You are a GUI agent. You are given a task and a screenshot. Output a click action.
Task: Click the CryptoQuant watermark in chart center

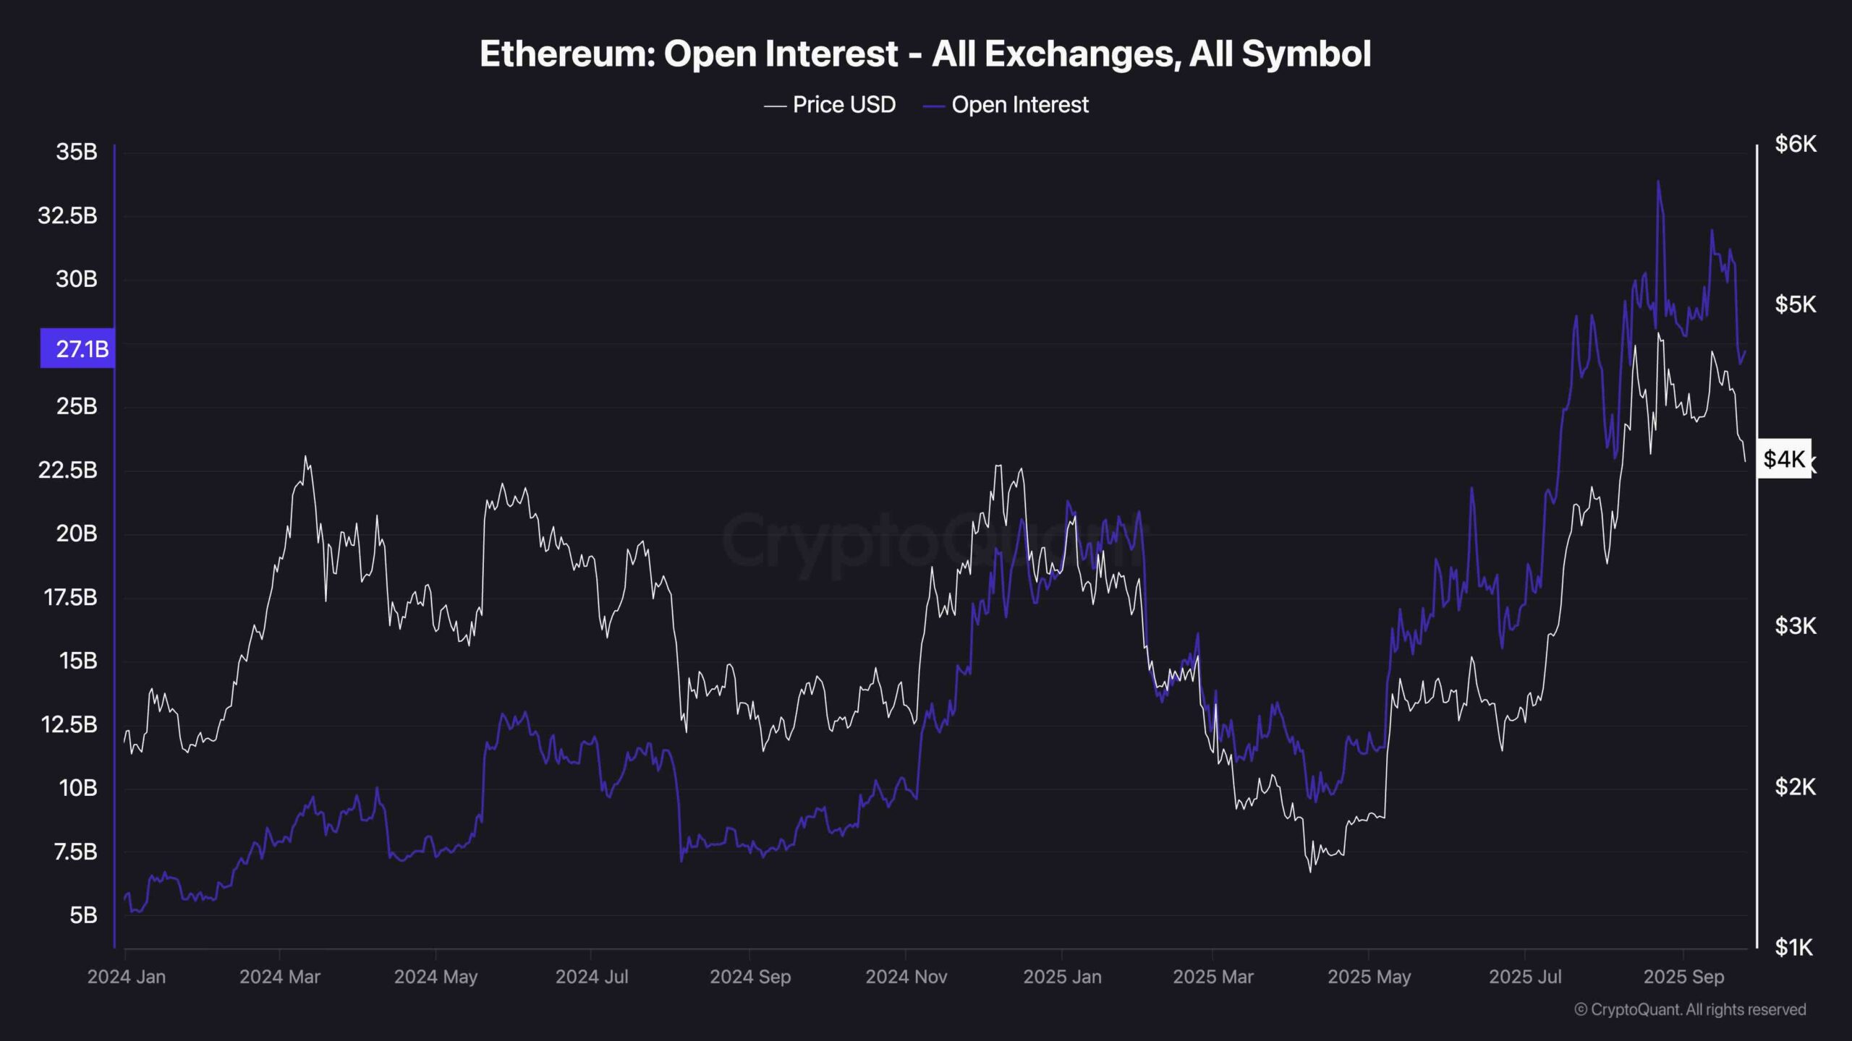point(933,541)
